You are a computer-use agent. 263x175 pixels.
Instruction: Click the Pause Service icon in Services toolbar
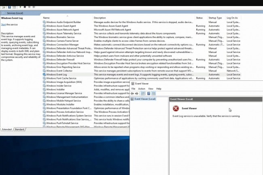click(x=30, y=7)
